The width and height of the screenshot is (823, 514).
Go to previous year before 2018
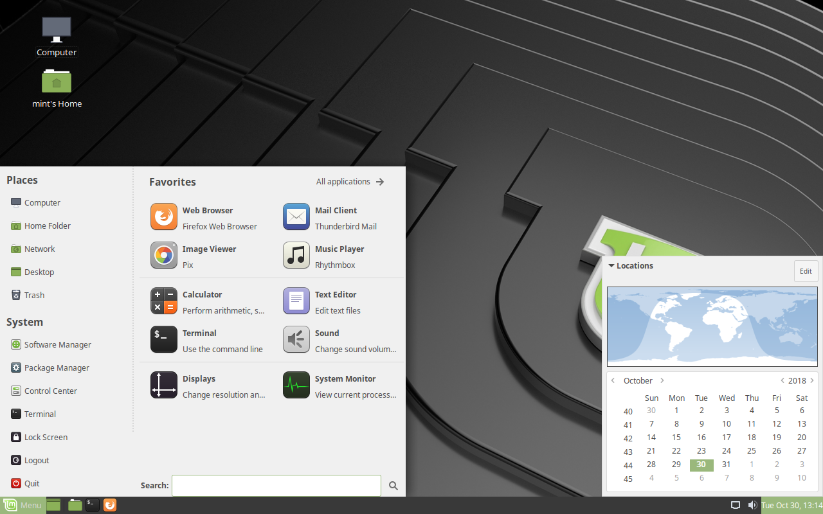782,381
